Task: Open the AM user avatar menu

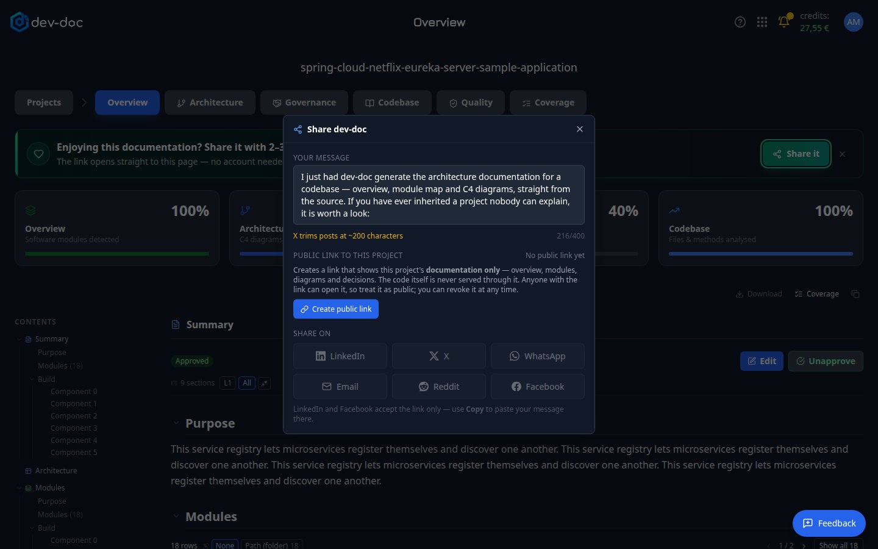Action: (854, 22)
